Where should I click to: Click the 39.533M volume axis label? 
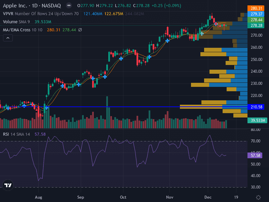click(257, 121)
